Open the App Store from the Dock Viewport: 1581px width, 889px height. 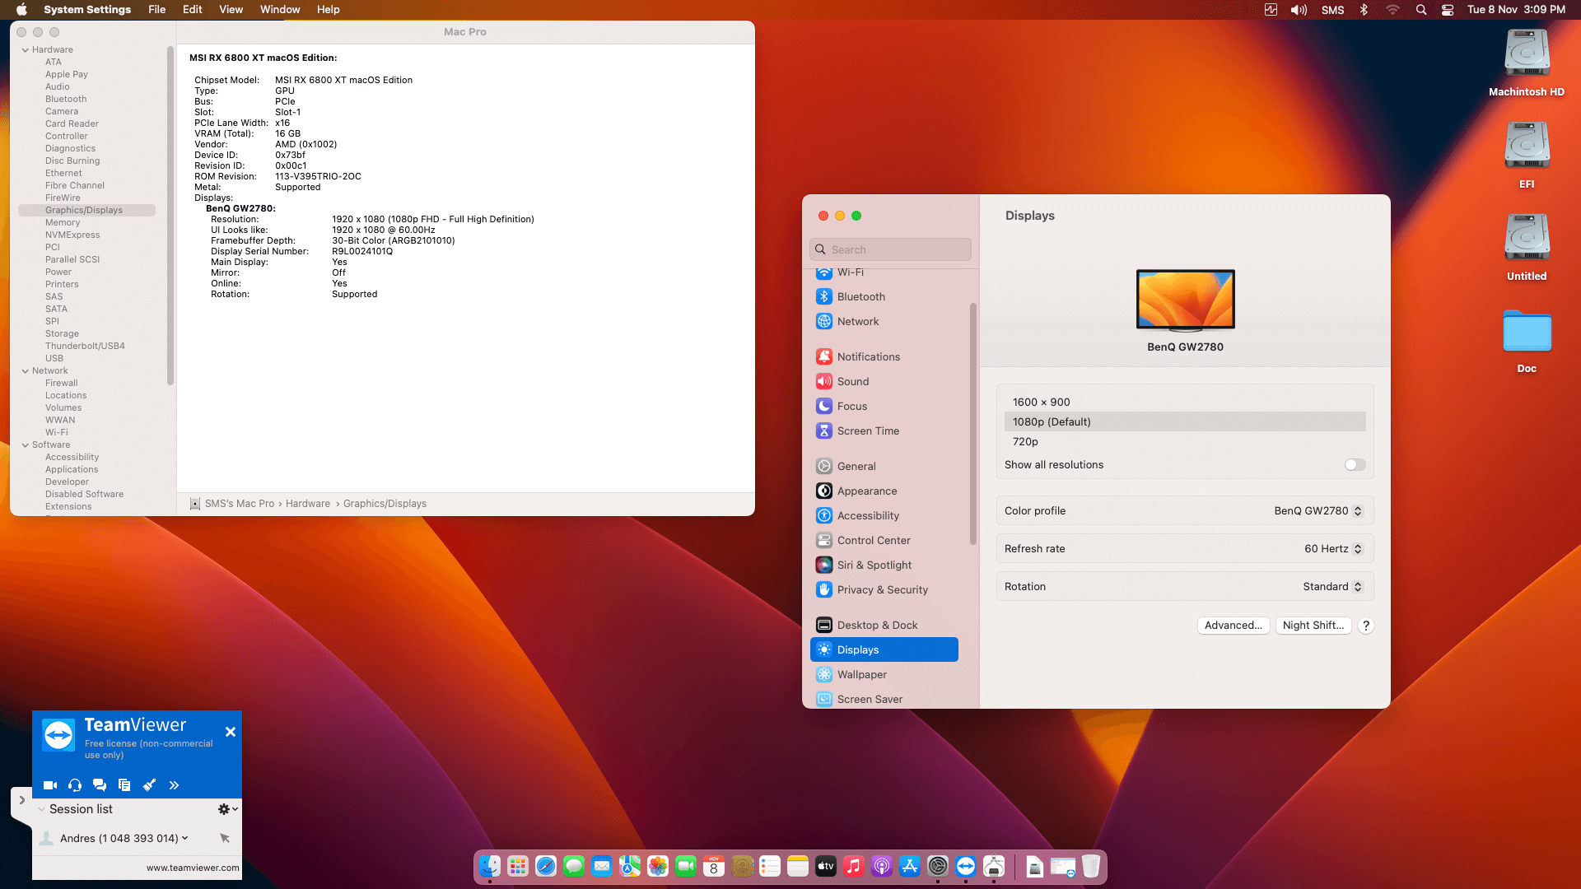click(x=910, y=866)
